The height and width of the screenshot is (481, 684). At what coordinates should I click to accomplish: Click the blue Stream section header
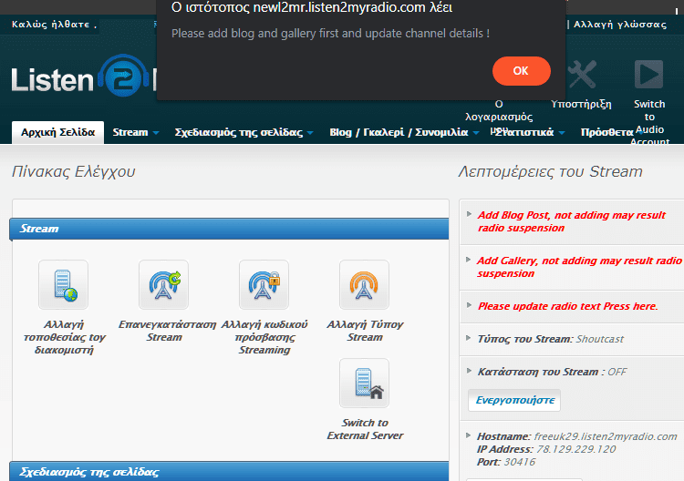pos(229,229)
